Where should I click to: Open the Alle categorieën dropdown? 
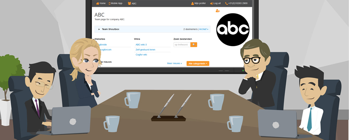coord(198,63)
